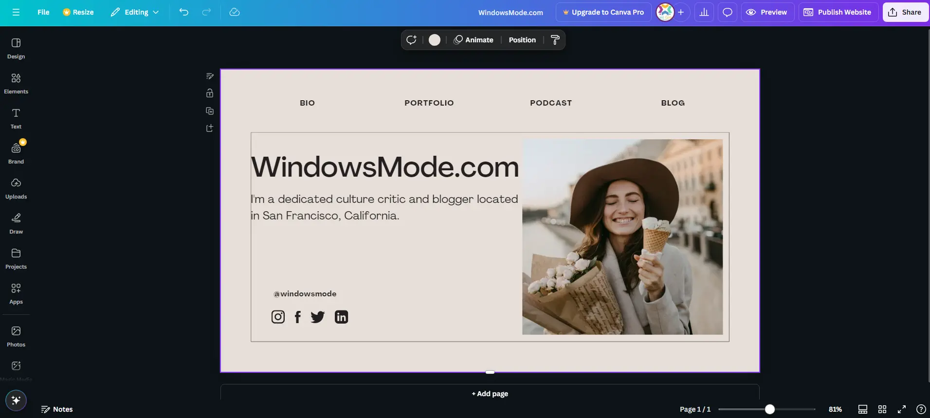The height and width of the screenshot is (418, 930).
Task: Launch the Canva assistant sparkle button
Action: pos(16,400)
